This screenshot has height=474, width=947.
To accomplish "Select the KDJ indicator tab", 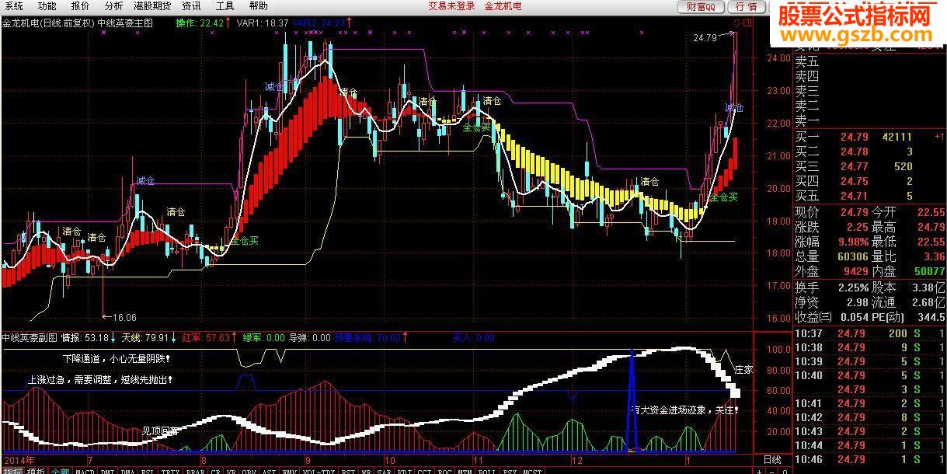I will [x=404, y=470].
